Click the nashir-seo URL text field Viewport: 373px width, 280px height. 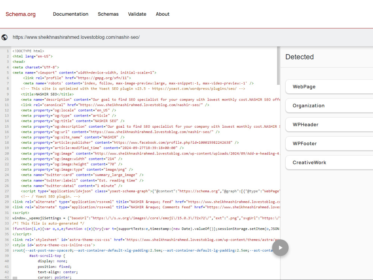76,37
